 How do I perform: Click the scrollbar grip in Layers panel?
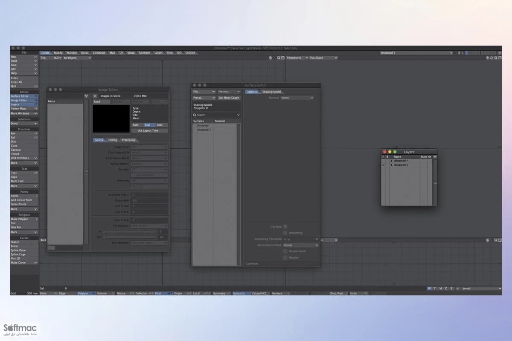(x=435, y=182)
